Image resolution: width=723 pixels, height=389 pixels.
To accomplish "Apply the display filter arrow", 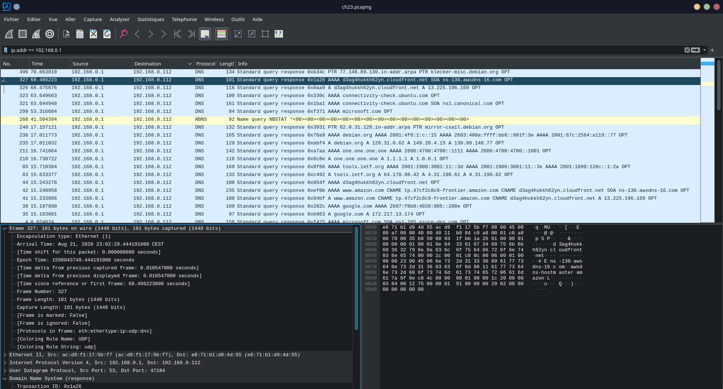I will click(695, 50).
